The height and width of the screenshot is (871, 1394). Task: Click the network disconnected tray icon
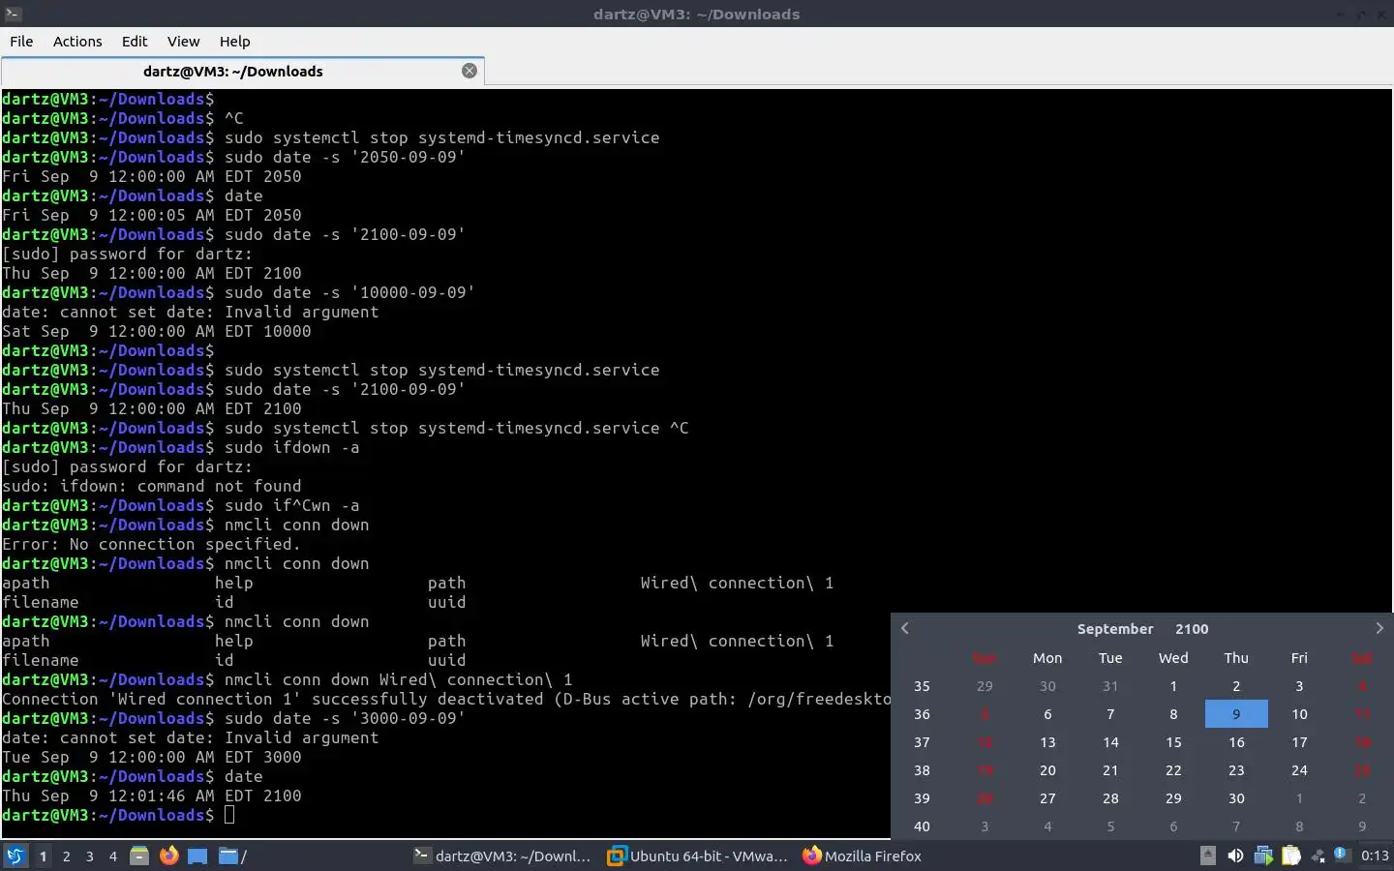pyautogui.click(x=1318, y=856)
